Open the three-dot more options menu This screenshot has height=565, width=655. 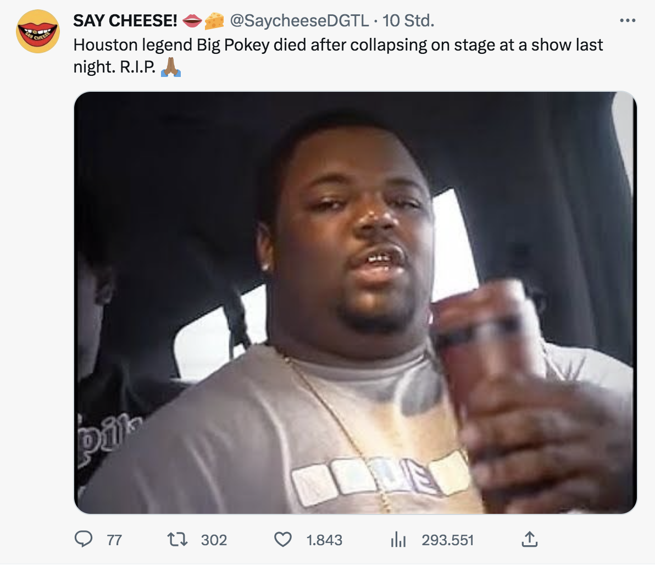[627, 21]
